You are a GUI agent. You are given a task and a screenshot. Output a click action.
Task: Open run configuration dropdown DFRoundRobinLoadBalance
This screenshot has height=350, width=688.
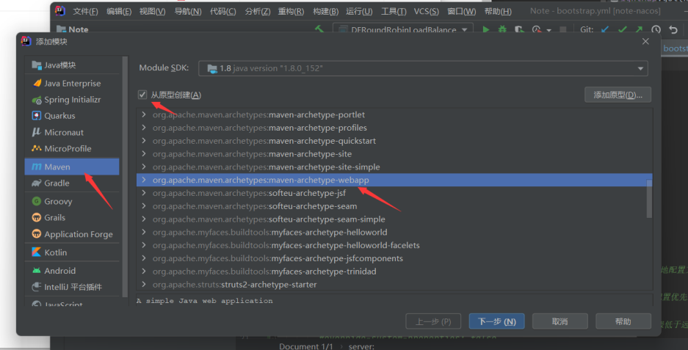click(x=403, y=29)
